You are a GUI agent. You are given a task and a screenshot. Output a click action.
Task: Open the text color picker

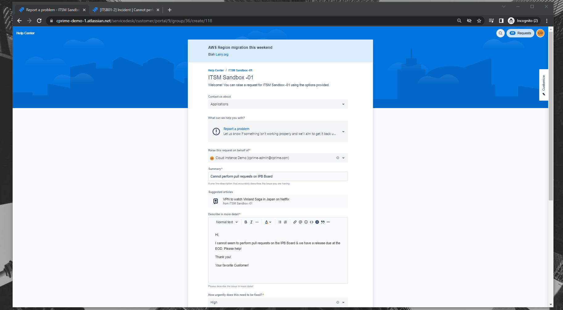[x=268, y=222]
